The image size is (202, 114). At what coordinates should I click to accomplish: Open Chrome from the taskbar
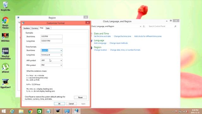[30, 111]
